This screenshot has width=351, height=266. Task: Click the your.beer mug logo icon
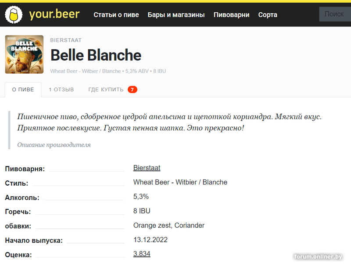[x=14, y=15]
